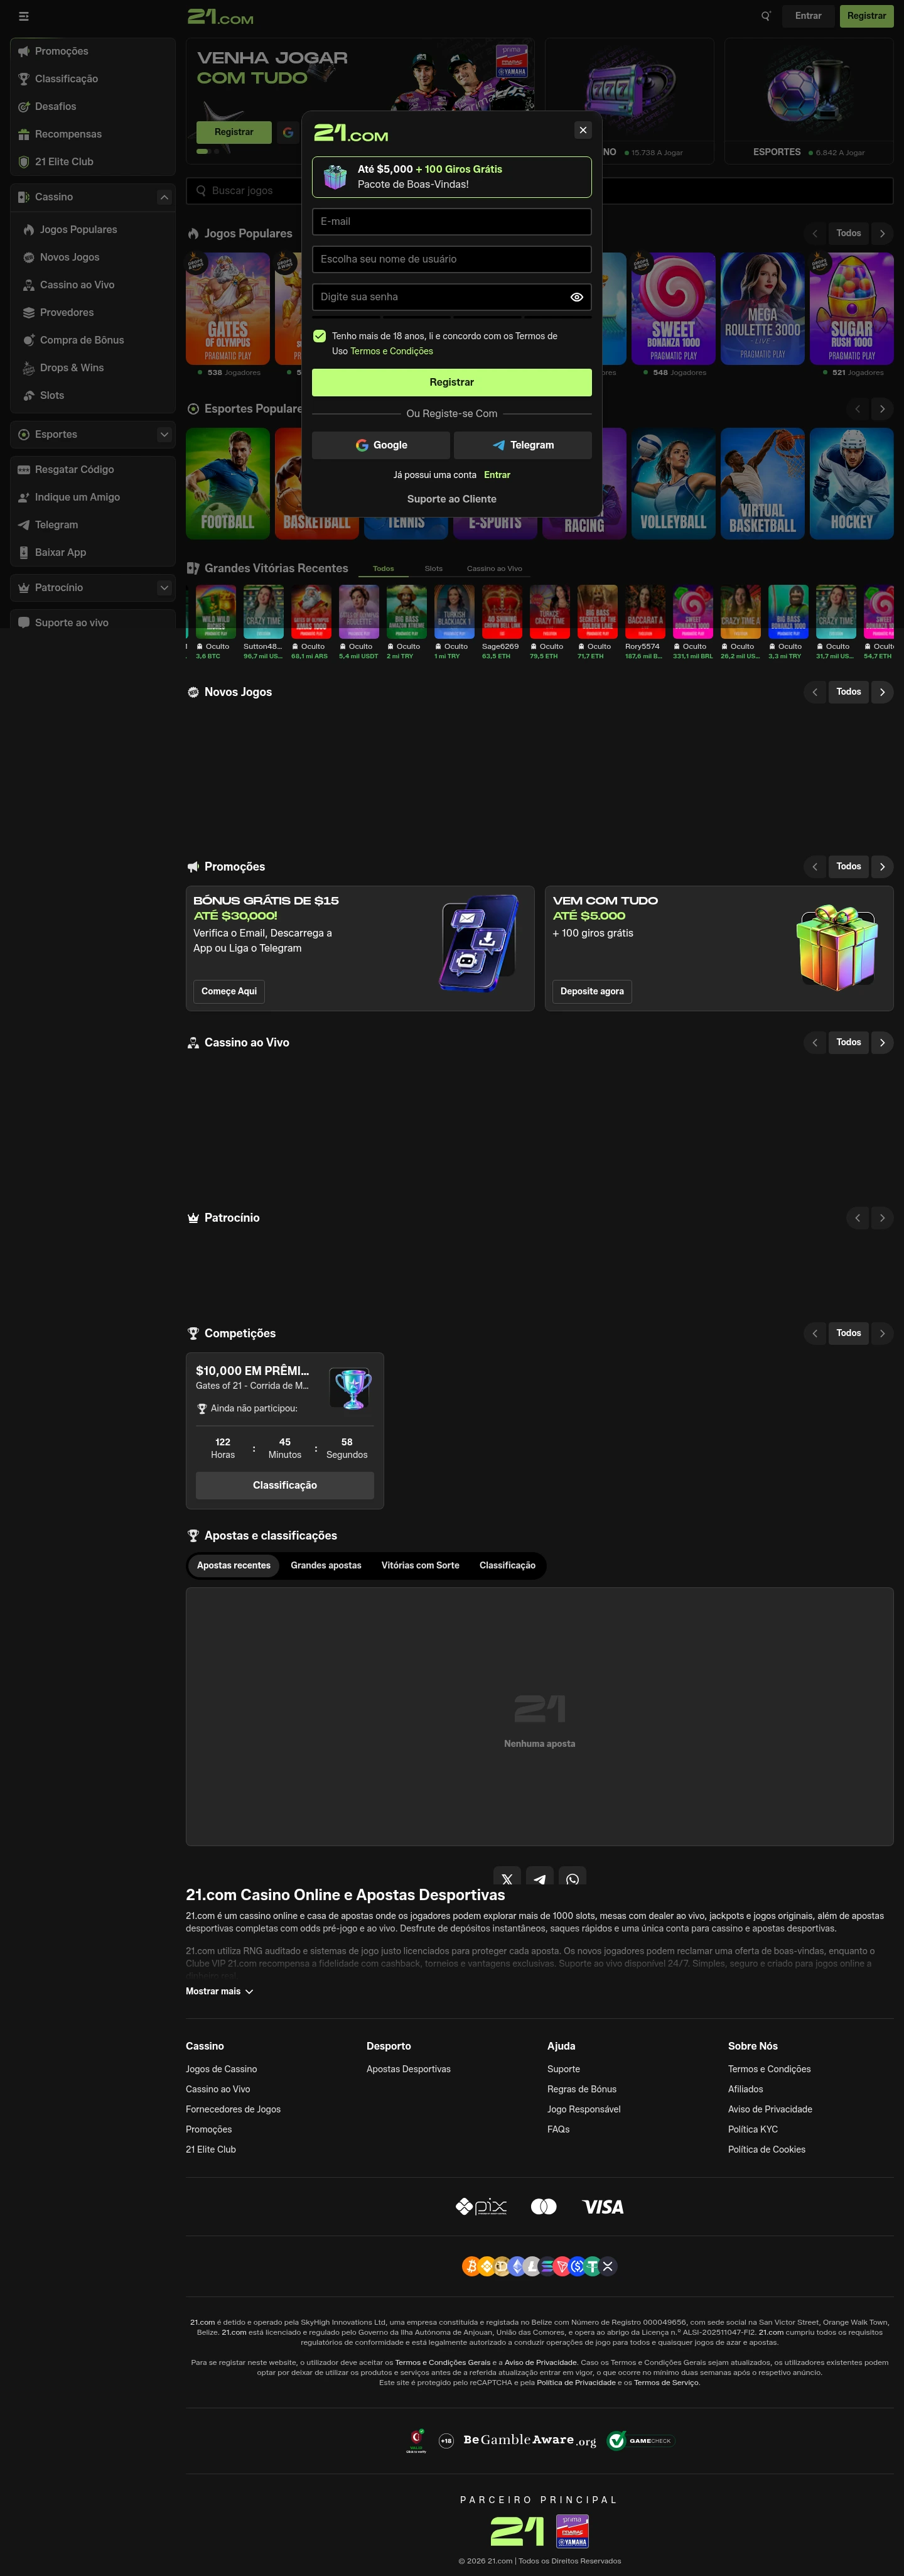Screen dimensions: 904x2576
Task: Open Suporte ao Cliente link
Action: coord(451,499)
